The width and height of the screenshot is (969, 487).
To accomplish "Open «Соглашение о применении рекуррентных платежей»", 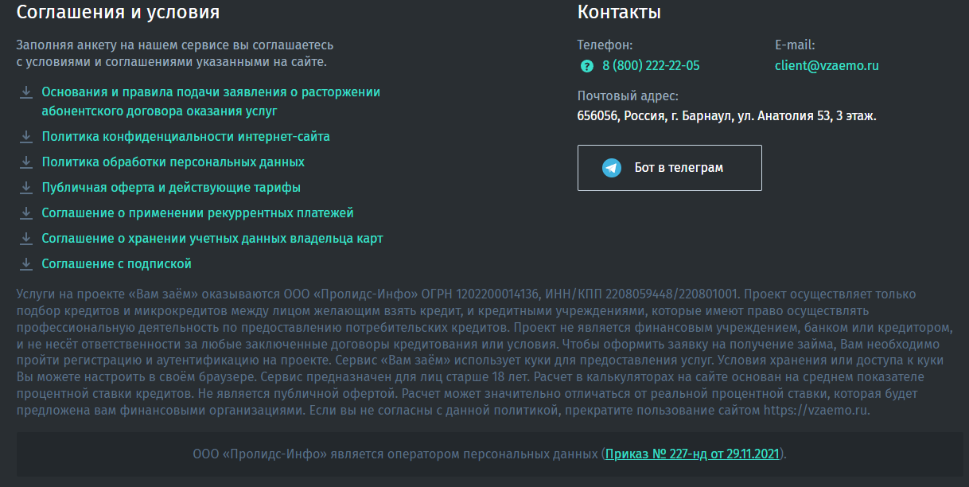I will [197, 213].
